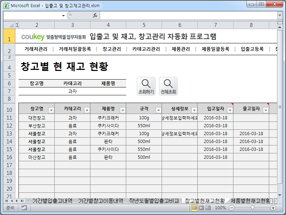Select the 부산창고 cell
Image resolution: width=286 pixels, height=215 pixels.
[x=37, y=126]
